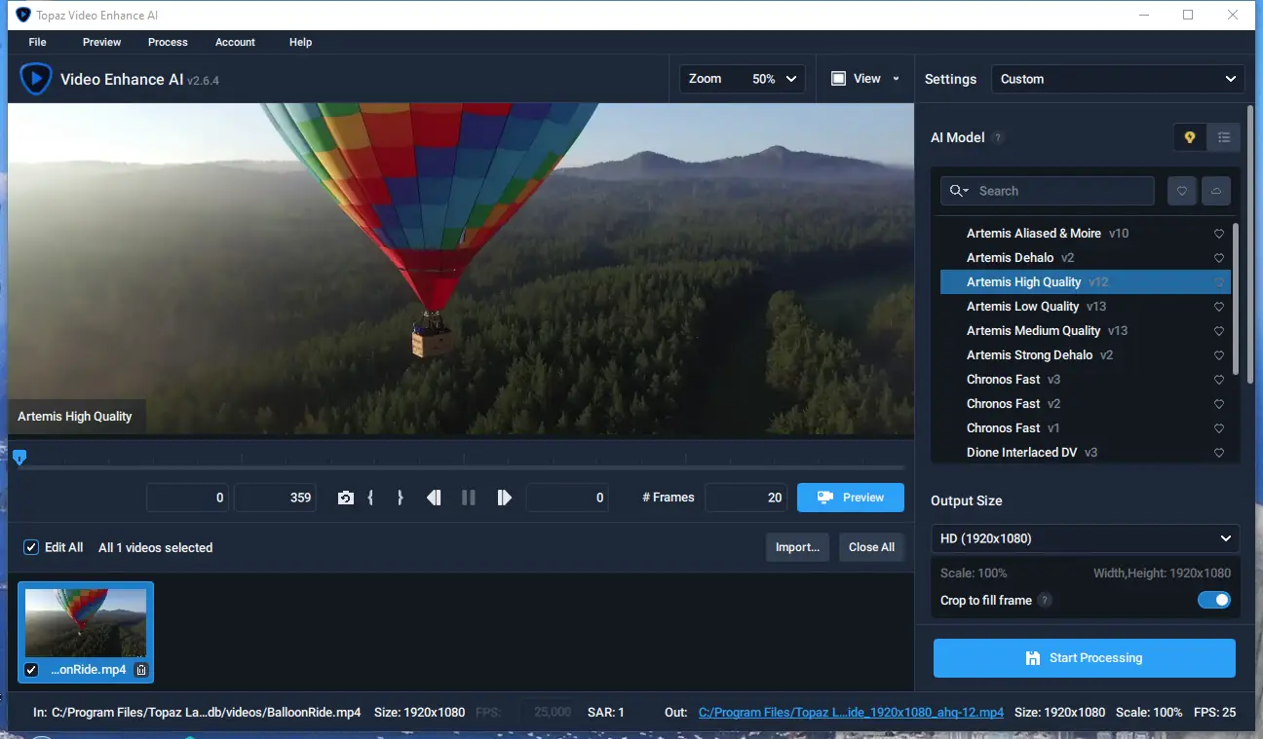Click the FPS field showing 25,000
1263x739 pixels.
pyautogui.click(x=547, y=713)
